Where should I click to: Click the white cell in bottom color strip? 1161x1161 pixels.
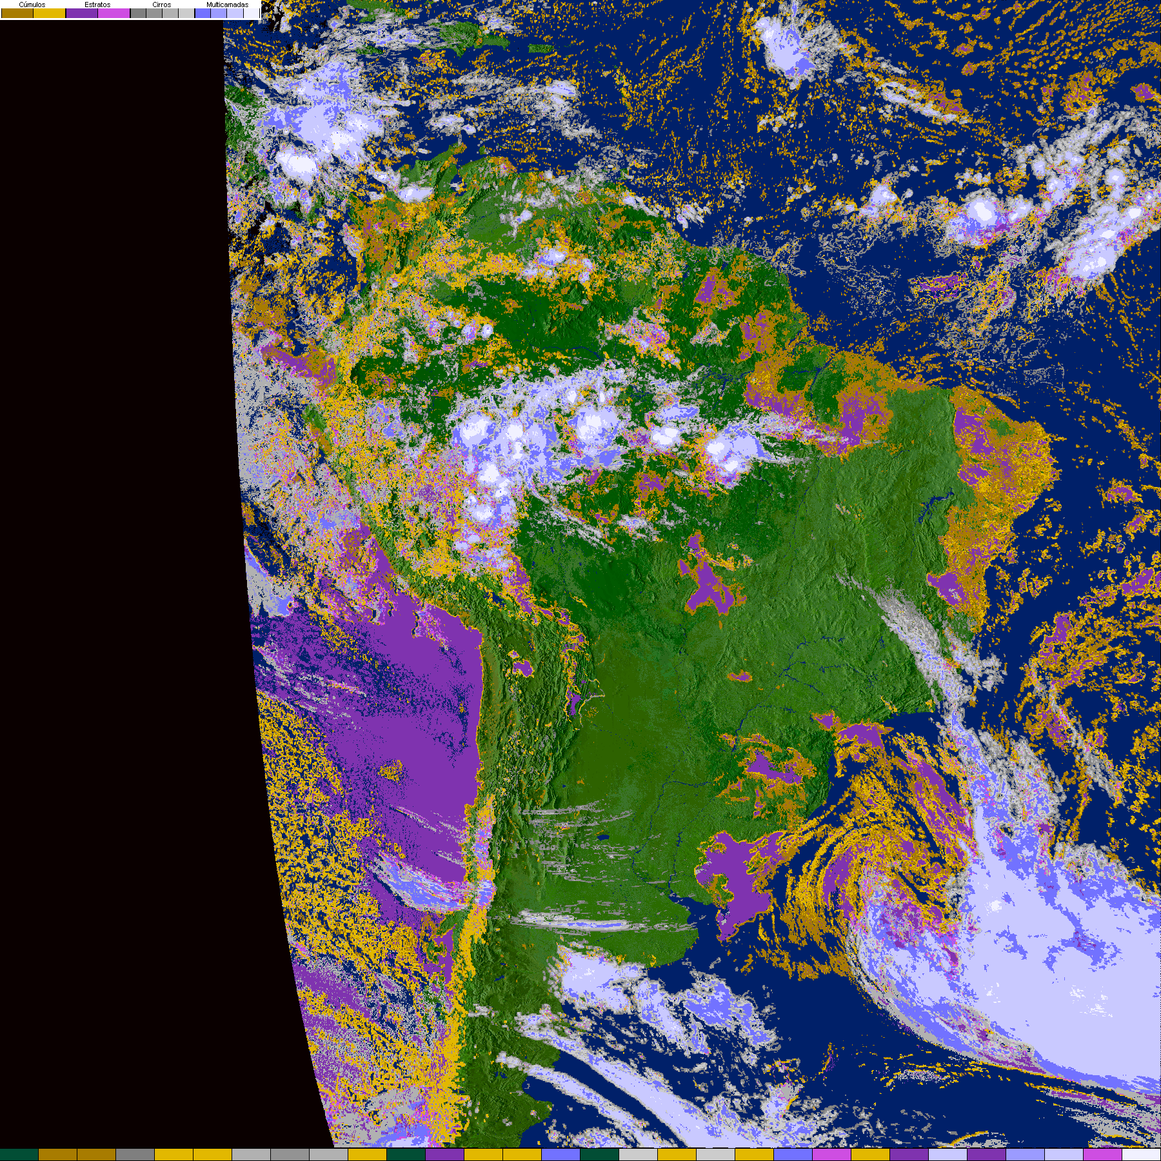point(1141,1155)
